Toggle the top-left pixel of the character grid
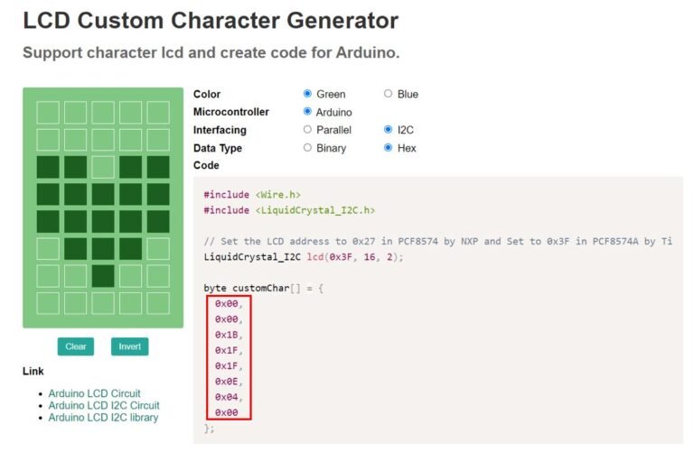The height and width of the screenshot is (452, 694). click(x=48, y=113)
